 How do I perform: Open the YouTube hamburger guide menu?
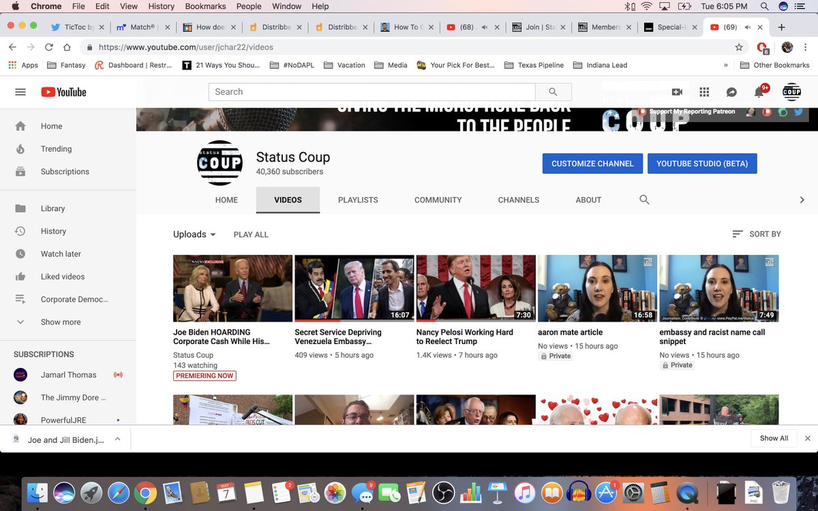click(x=20, y=92)
